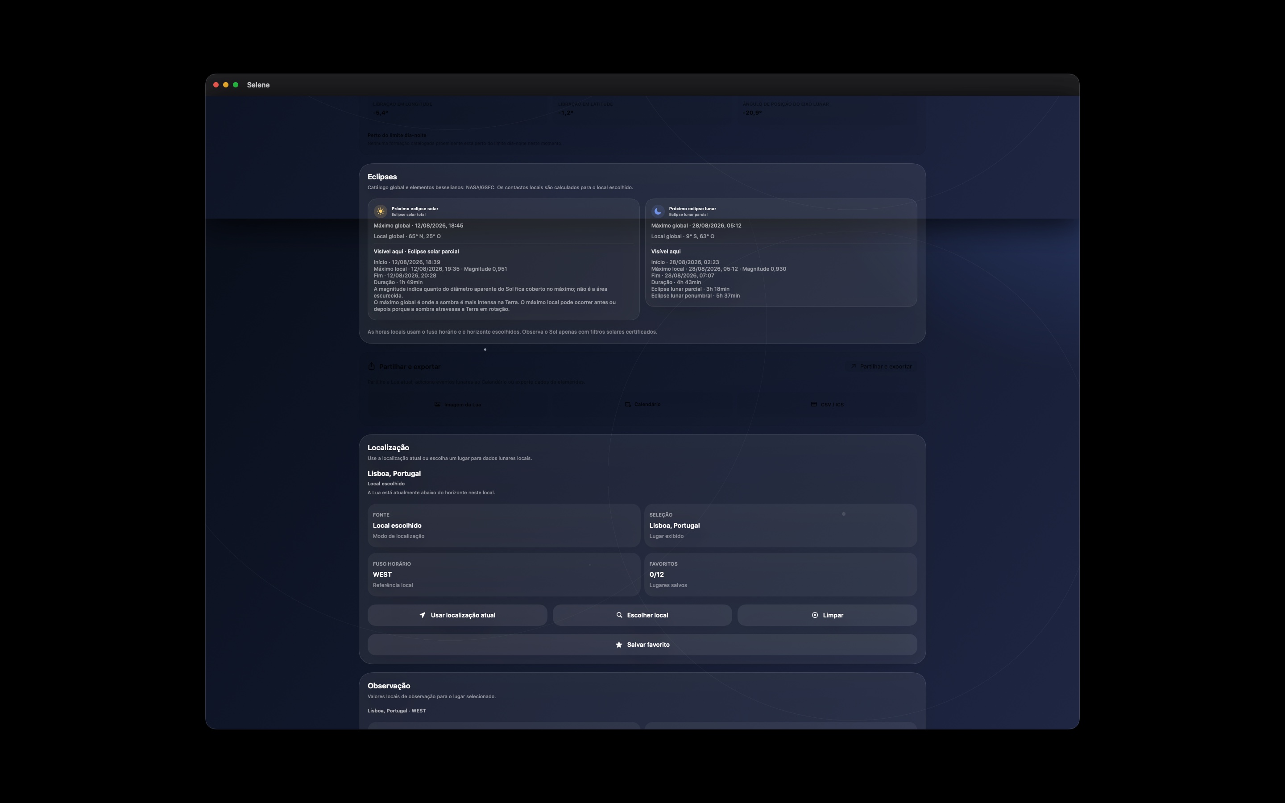Select the SELEÇÃO Lisboa, Portugal card
Image resolution: width=1285 pixels, height=803 pixels.
coord(780,525)
